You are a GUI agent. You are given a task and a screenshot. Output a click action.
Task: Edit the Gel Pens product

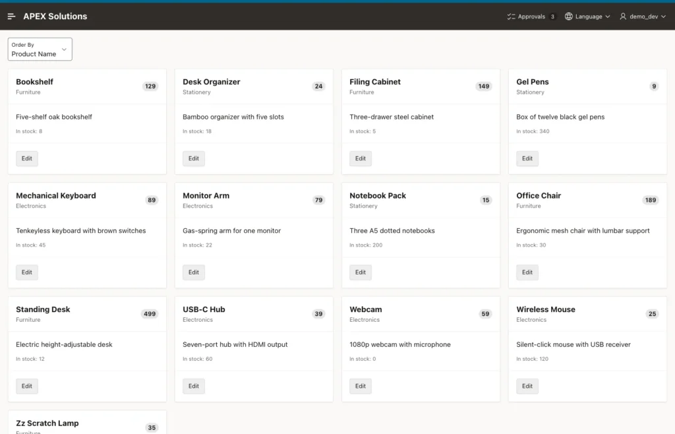[527, 158]
